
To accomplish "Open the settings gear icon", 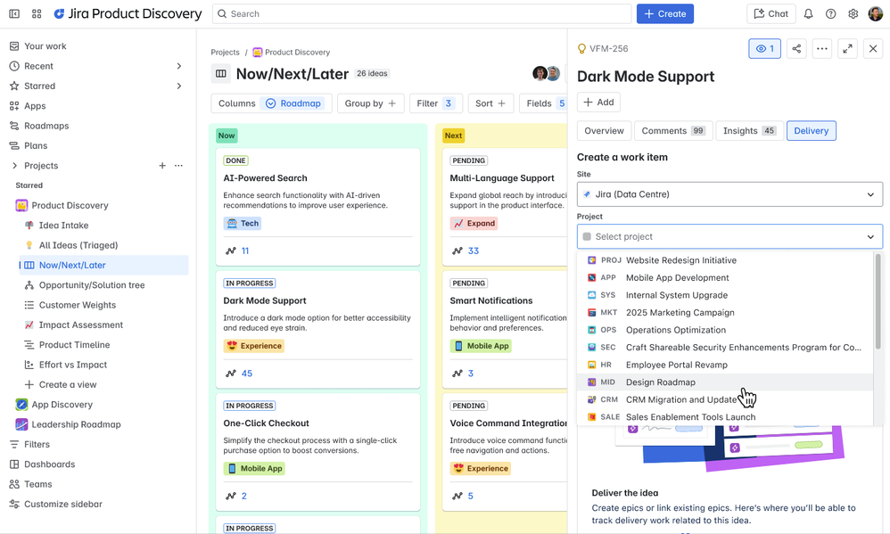I will (x=853, y=13).
